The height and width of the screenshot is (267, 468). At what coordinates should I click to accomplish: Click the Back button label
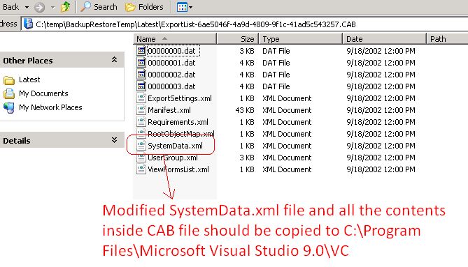pos(10,7)
